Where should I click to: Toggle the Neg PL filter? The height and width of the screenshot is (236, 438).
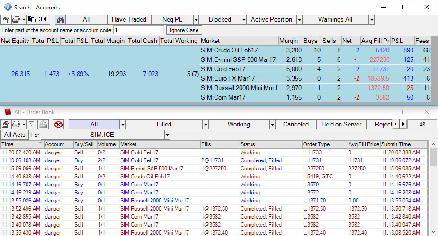tap(172, 20)
